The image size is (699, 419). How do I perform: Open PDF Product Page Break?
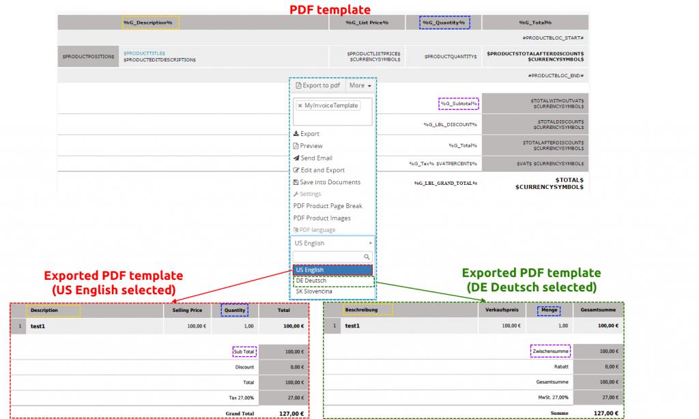[328, 206]
